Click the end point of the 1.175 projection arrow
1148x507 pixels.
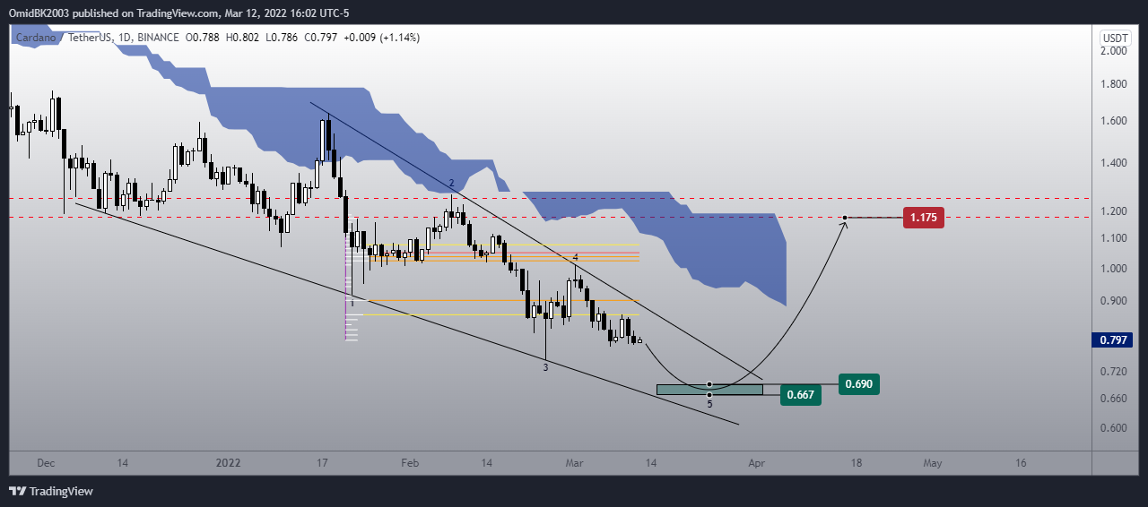pos(845,218)
